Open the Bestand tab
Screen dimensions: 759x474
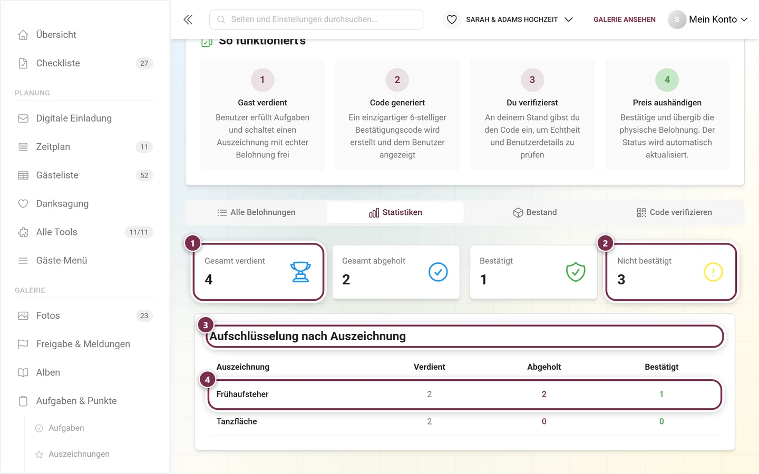pos(534,213)
